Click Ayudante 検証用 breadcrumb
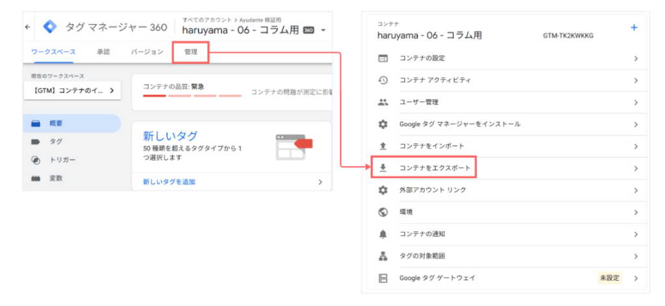This screenshot has width=665, height=306. click(x=260, y=20)
